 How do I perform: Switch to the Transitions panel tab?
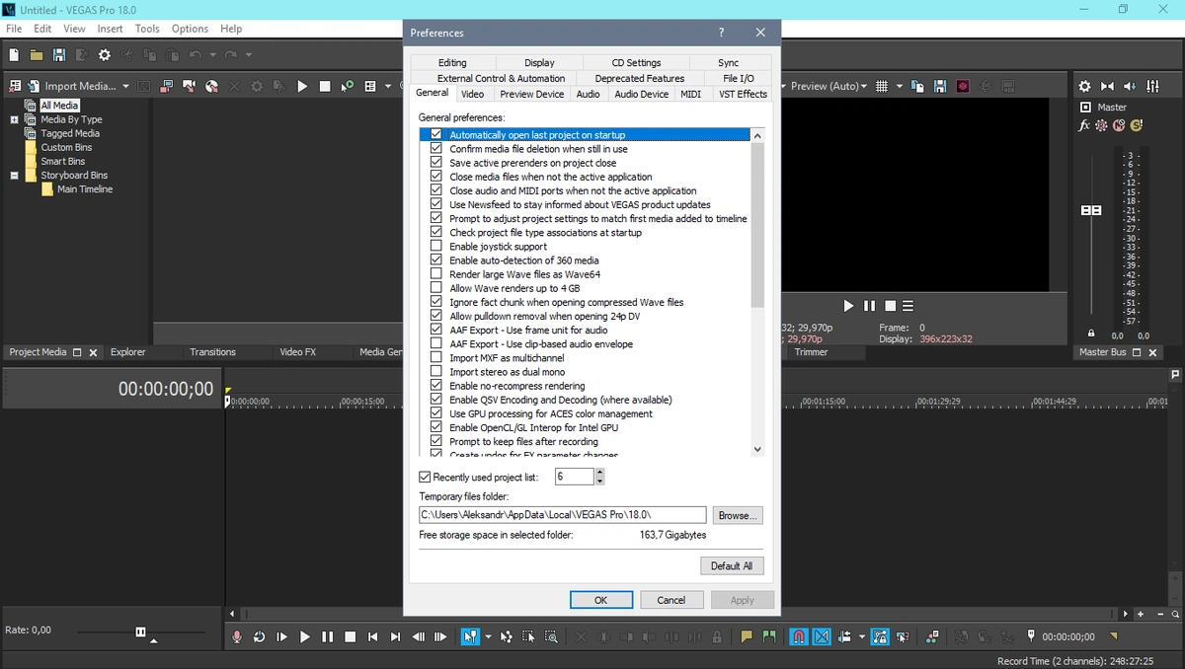212,352
